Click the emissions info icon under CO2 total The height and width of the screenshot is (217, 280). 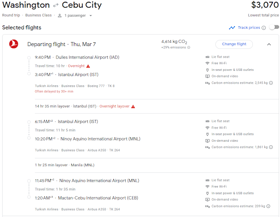(x=189, y=47)
